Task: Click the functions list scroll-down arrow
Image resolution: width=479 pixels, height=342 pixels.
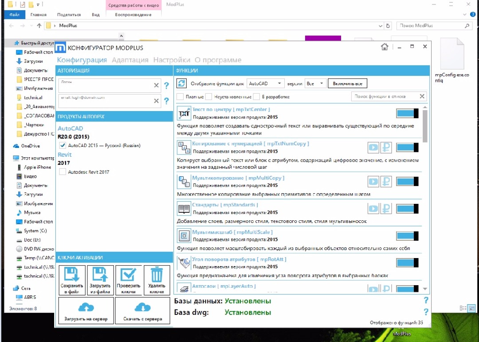Action: pyautogui.click(x=425, y=289)
